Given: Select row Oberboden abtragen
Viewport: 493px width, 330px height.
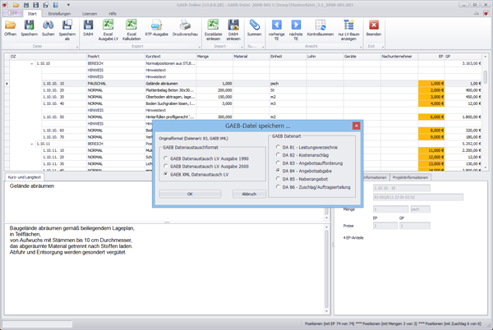Looking at the screenshot, I should [246, 97].
